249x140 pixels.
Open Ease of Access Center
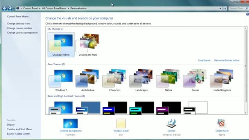point(18,134)
